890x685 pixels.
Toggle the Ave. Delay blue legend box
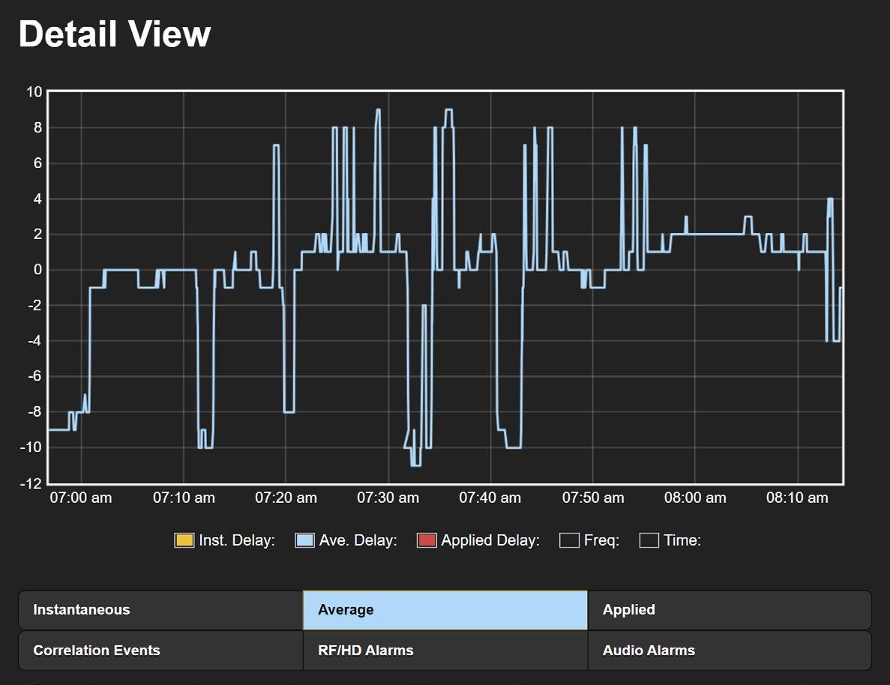pos(305,540)
